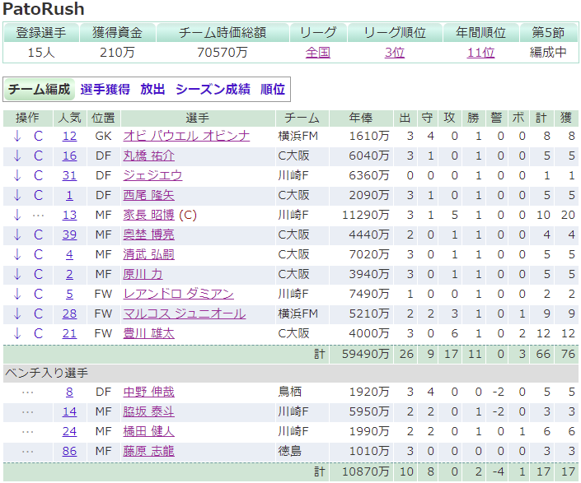Click the 人気 column header
This screenshot has width=581, height=483.
pyautogui.click(x=70, y=118)
